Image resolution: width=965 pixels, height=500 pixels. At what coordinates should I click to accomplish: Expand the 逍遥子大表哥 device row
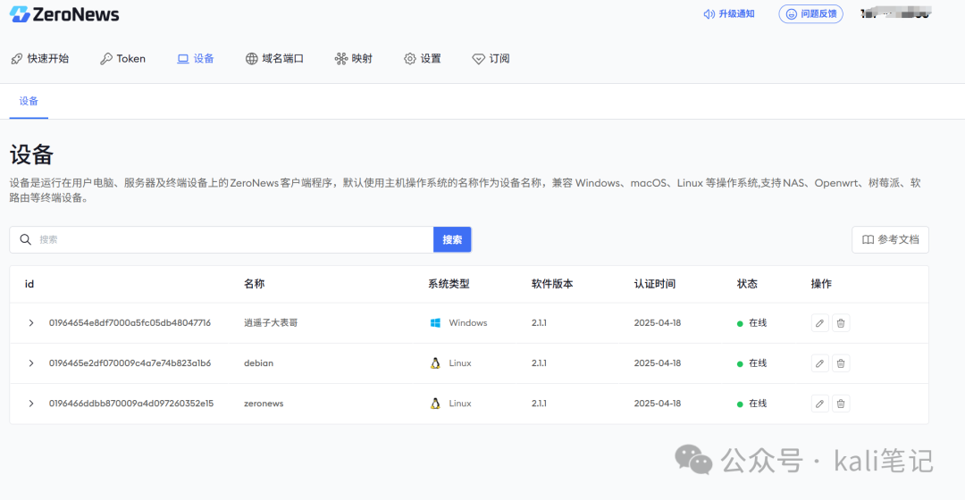click(31, 323)
